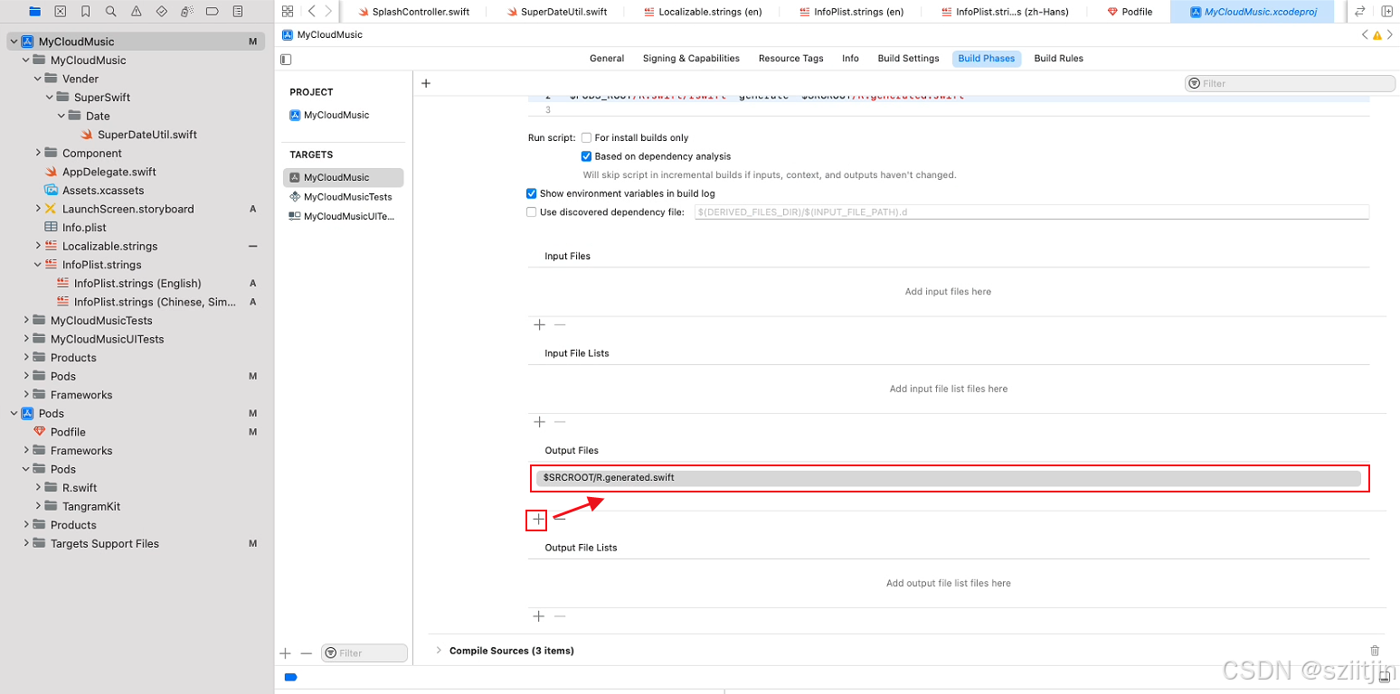Collapse the SuperSwift folder

(50, 98)
